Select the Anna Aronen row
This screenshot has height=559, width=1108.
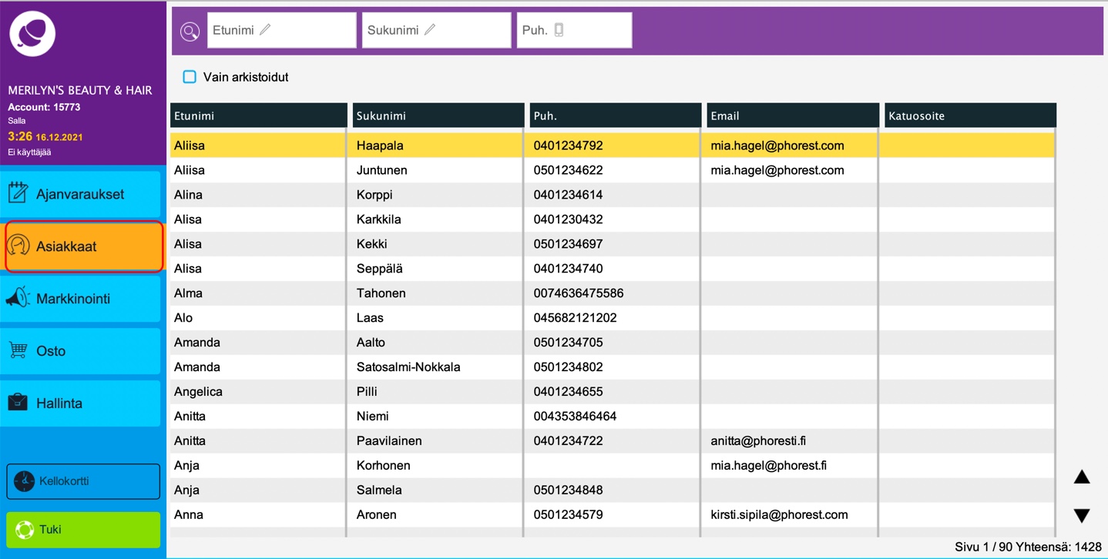(x=613, y=515)
